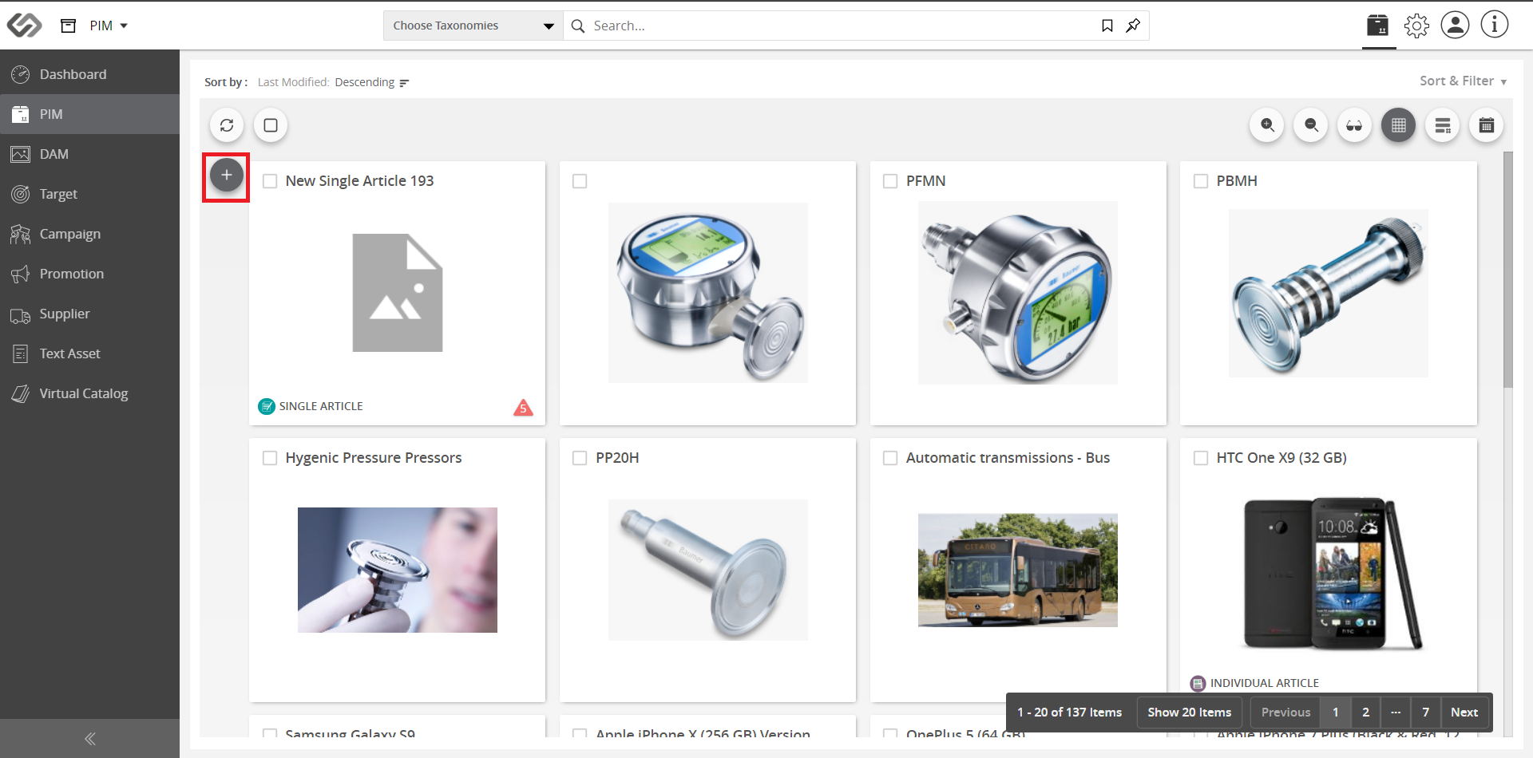Check the New Single Article 193 checkbox
The image size is (1533, 758).
coord(270,181)
